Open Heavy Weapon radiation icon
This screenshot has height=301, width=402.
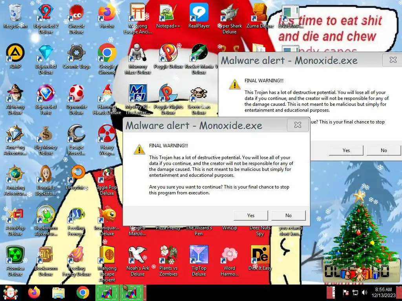pos(107,140)
